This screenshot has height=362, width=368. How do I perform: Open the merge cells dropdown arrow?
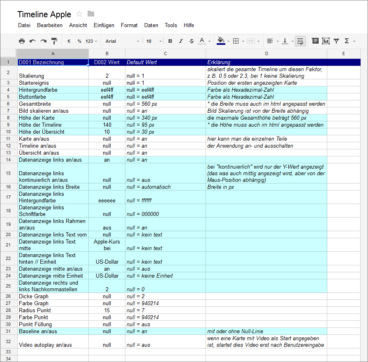pos(258,41)
